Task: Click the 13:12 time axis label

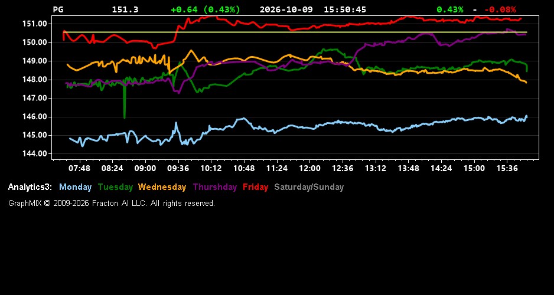Action: (x=376, y=168)
